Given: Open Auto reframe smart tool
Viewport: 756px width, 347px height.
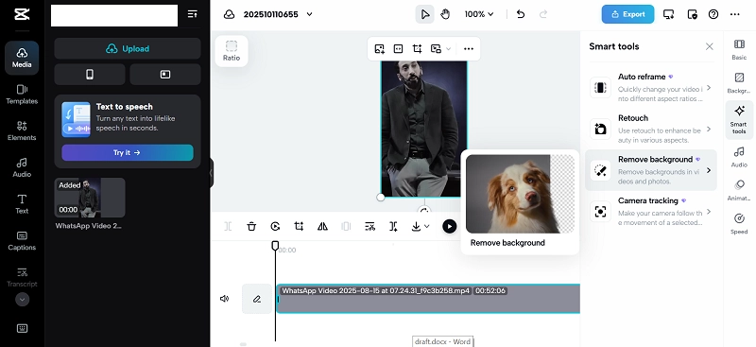Looking at the screenshot, I should pos(651,87).
